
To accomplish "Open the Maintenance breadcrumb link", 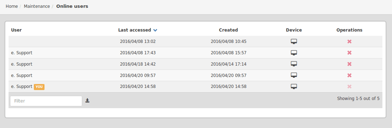I will tap(37, 6).
